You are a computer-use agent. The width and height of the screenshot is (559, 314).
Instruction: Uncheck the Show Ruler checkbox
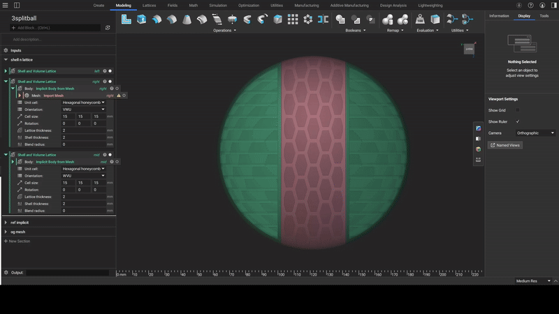pyautogui.click(x=518, y=121)
